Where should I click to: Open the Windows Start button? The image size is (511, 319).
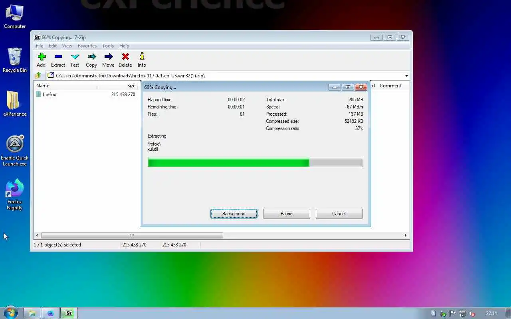click(x=10, y=313)
